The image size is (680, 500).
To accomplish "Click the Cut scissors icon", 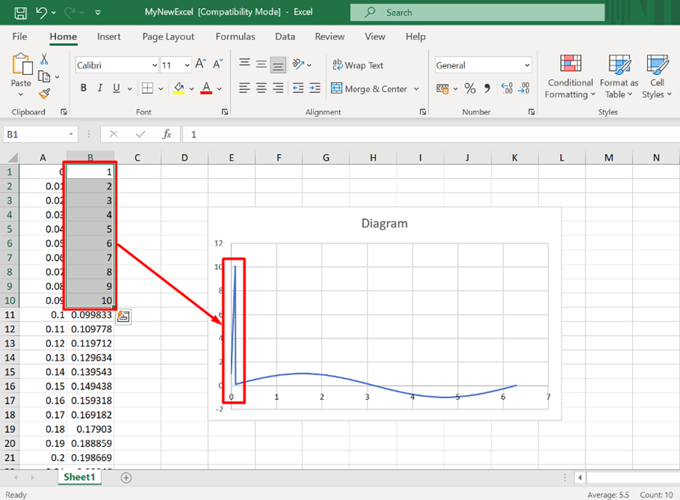I will point(44,59).
